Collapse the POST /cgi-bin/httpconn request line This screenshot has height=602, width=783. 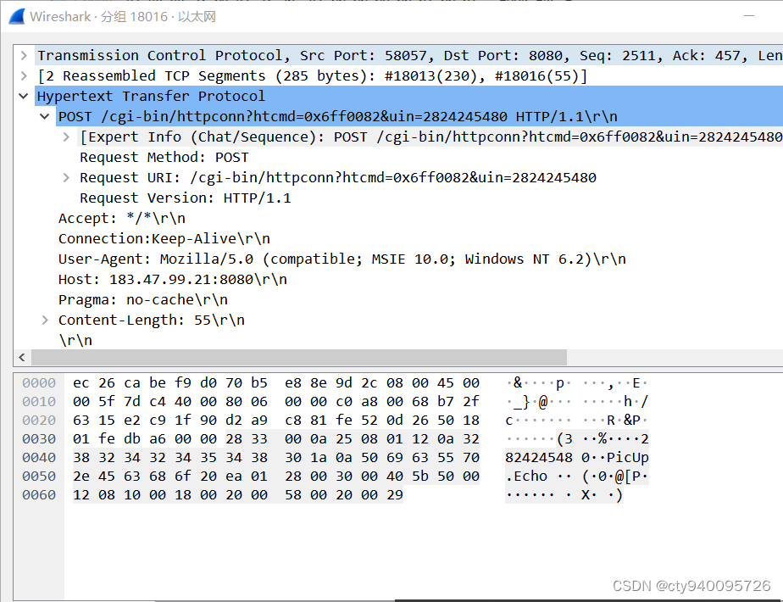(44, 116)
